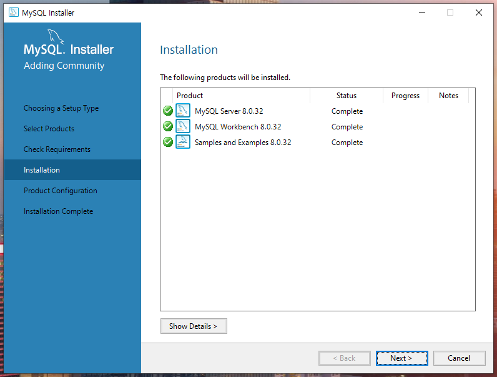Click the disabled Back button
Viewport: 497px width, 377px height.
click(345, 358)
